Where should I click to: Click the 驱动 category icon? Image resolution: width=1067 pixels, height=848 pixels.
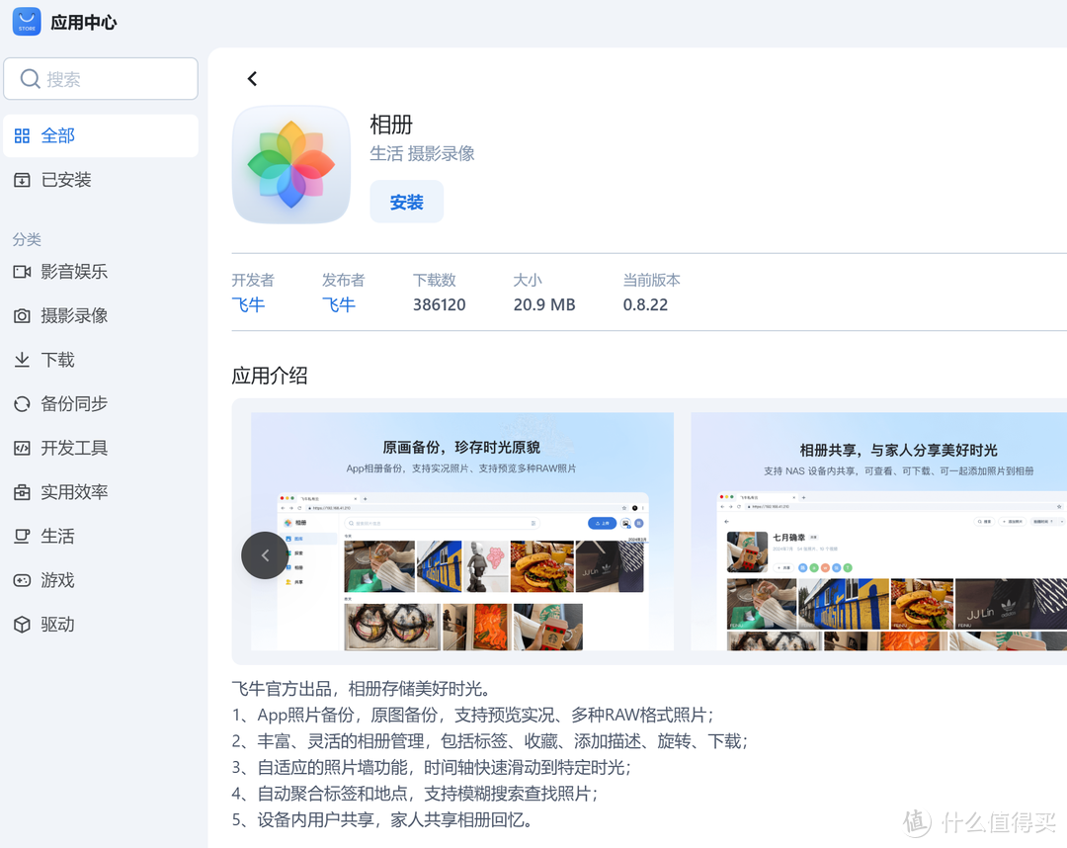coord(23,624)
